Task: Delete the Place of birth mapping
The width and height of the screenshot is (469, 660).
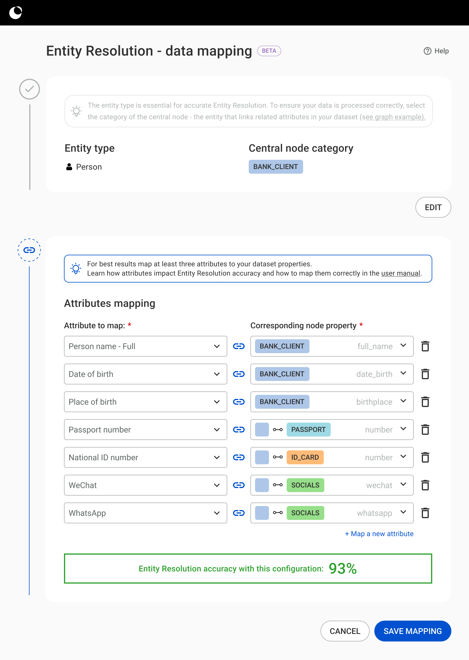Action: [425, 402]
